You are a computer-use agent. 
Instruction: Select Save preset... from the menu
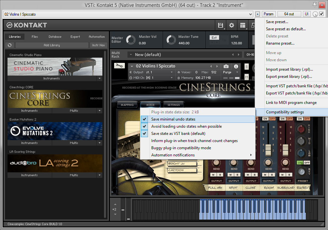click(277, 22)
